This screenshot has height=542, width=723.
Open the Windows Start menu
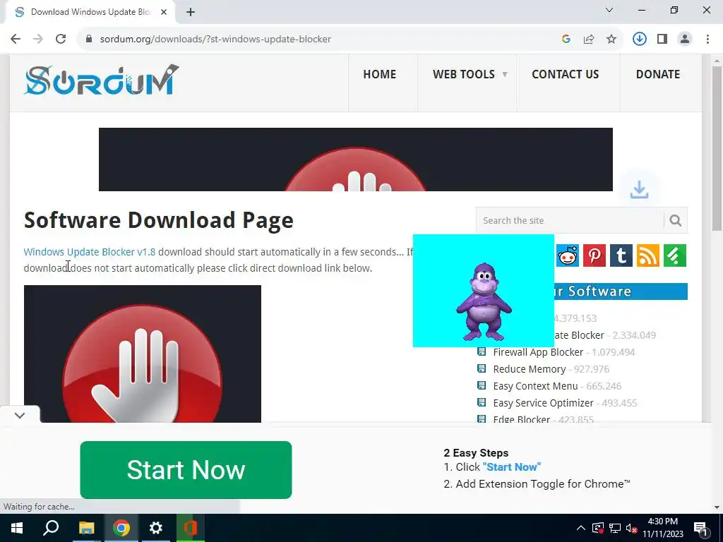[17, 528]
